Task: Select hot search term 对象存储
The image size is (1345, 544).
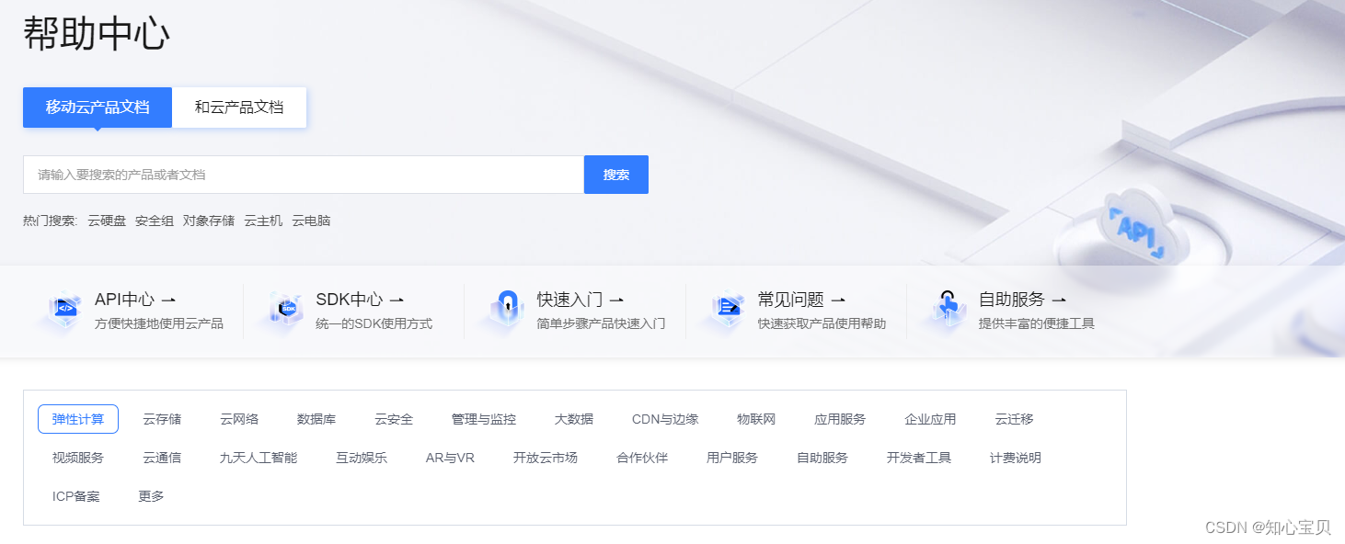Action: [x=209, y=221]
